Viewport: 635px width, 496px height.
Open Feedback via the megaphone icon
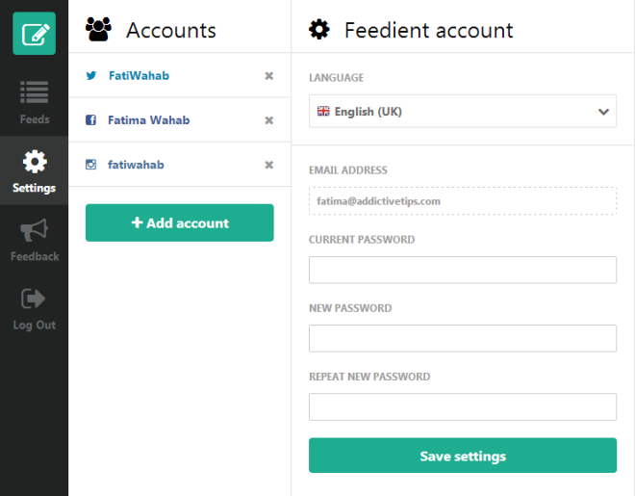(35, 230)
